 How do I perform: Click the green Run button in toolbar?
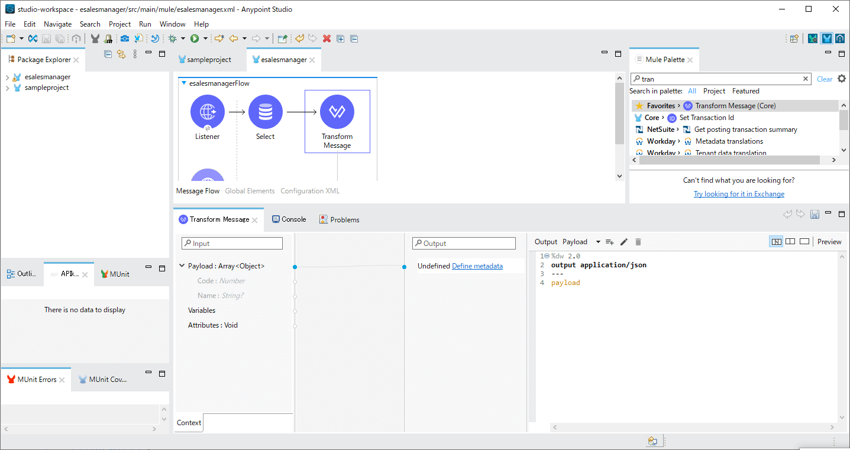point(194,39)
